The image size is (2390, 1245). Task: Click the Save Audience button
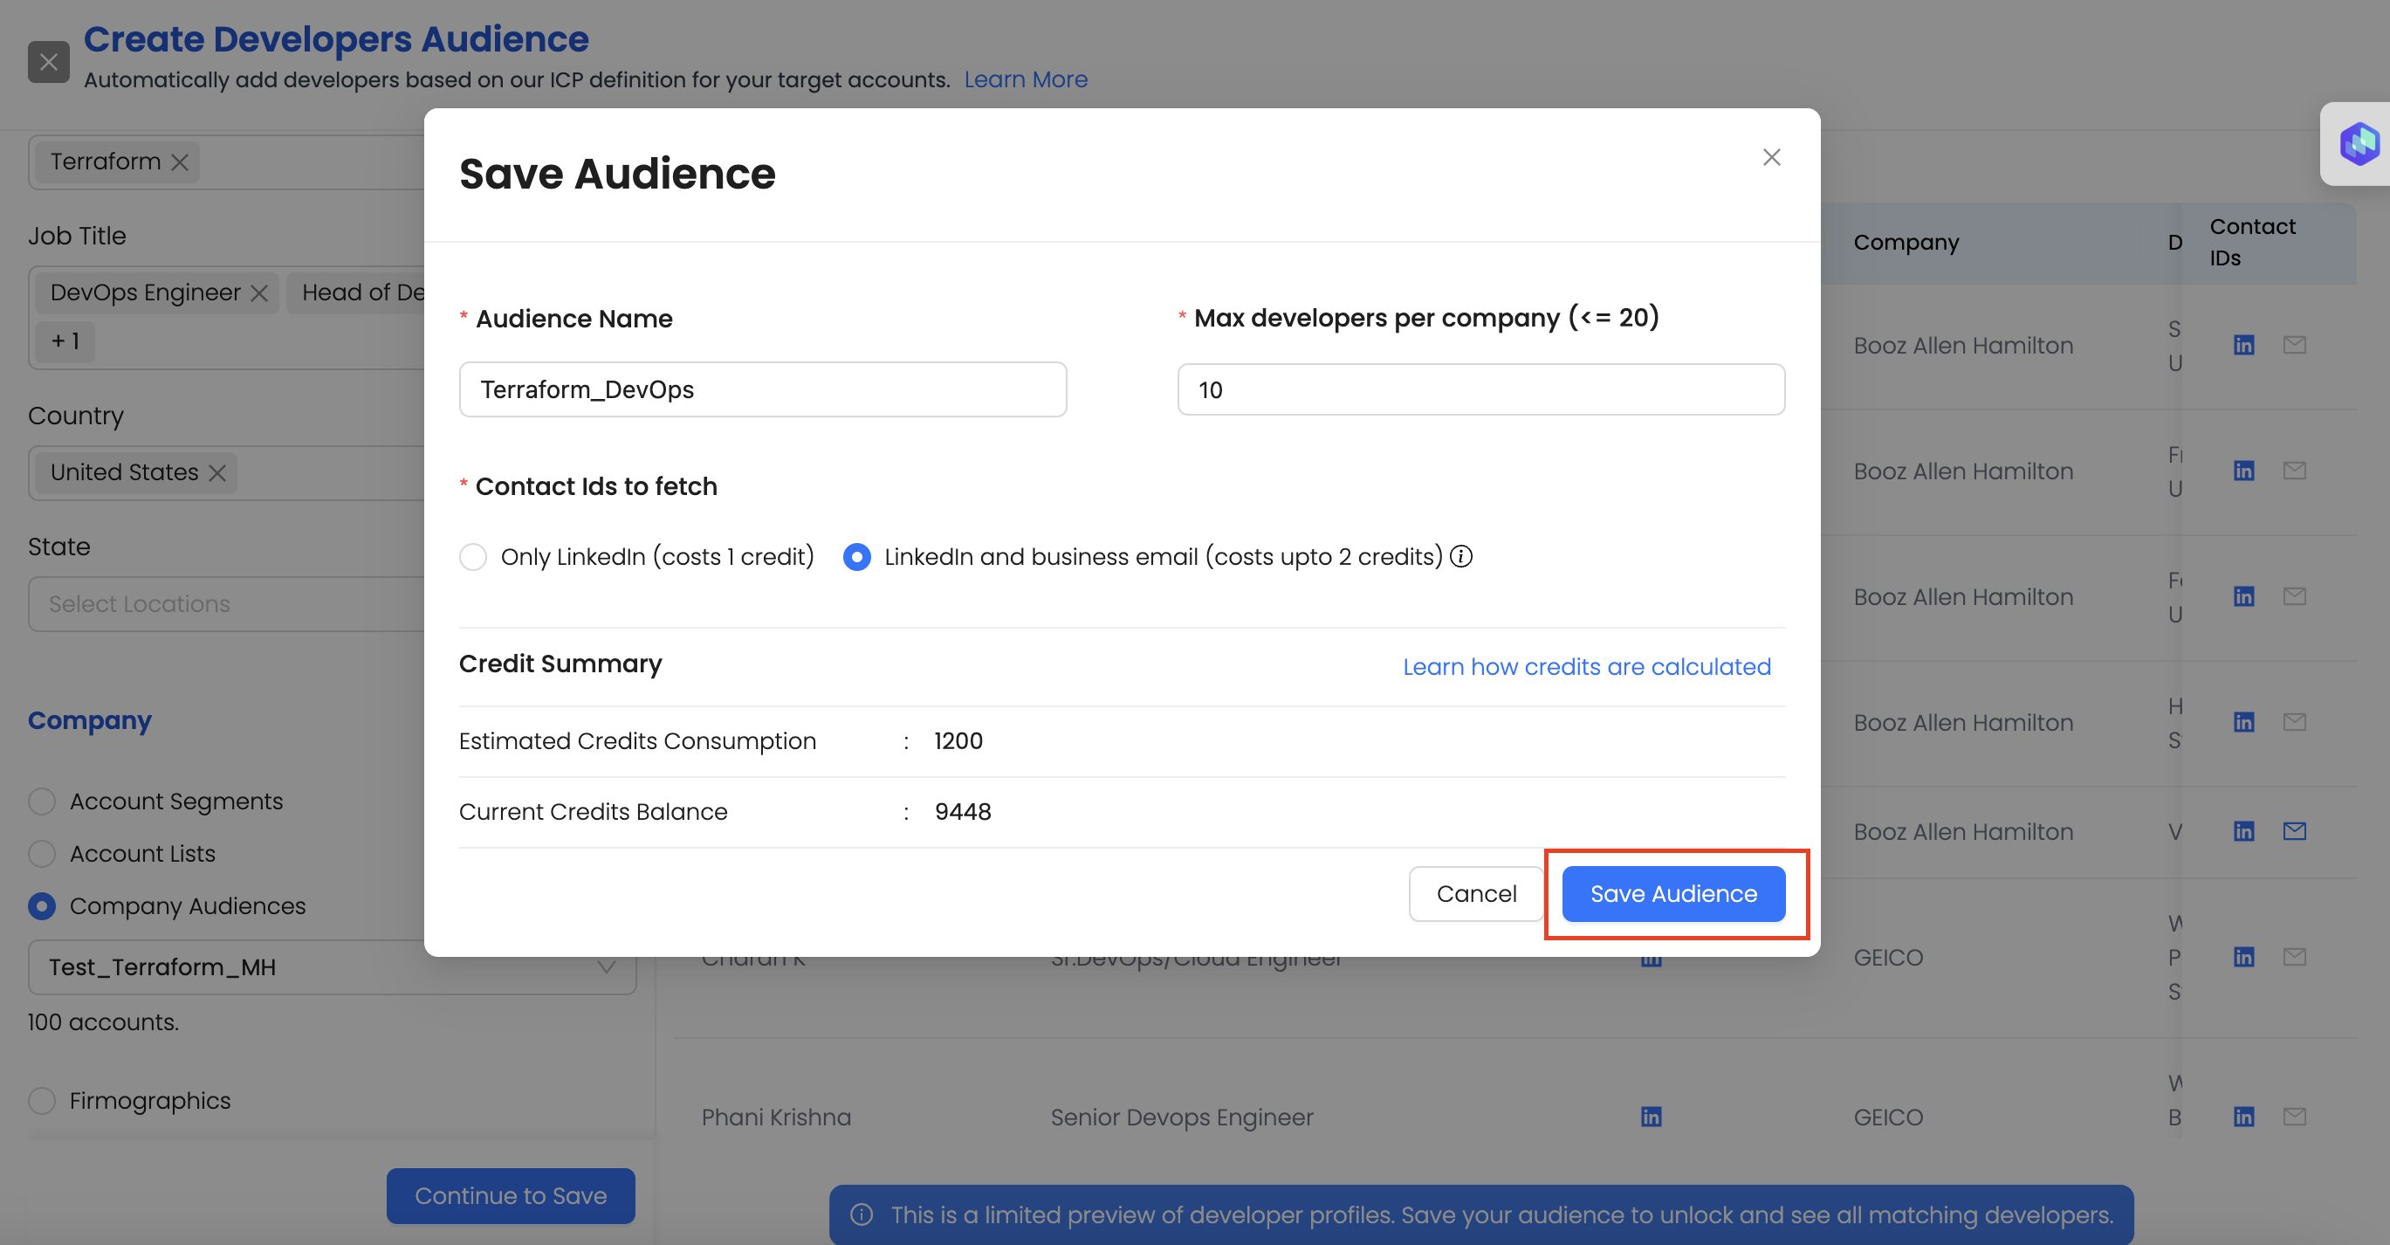click(x=1672, y=893)
